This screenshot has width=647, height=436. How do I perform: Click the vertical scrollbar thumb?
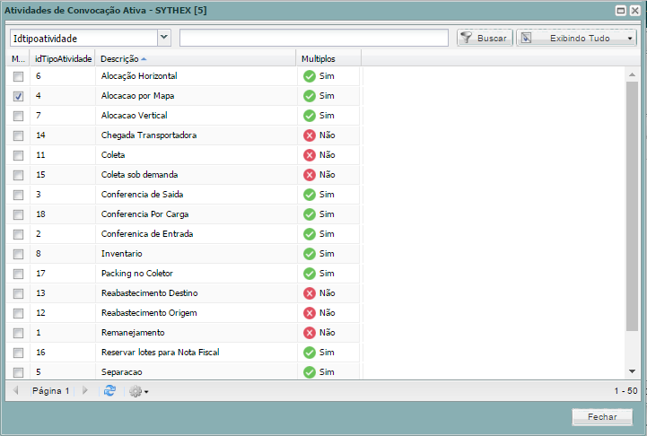coord(632,206)
